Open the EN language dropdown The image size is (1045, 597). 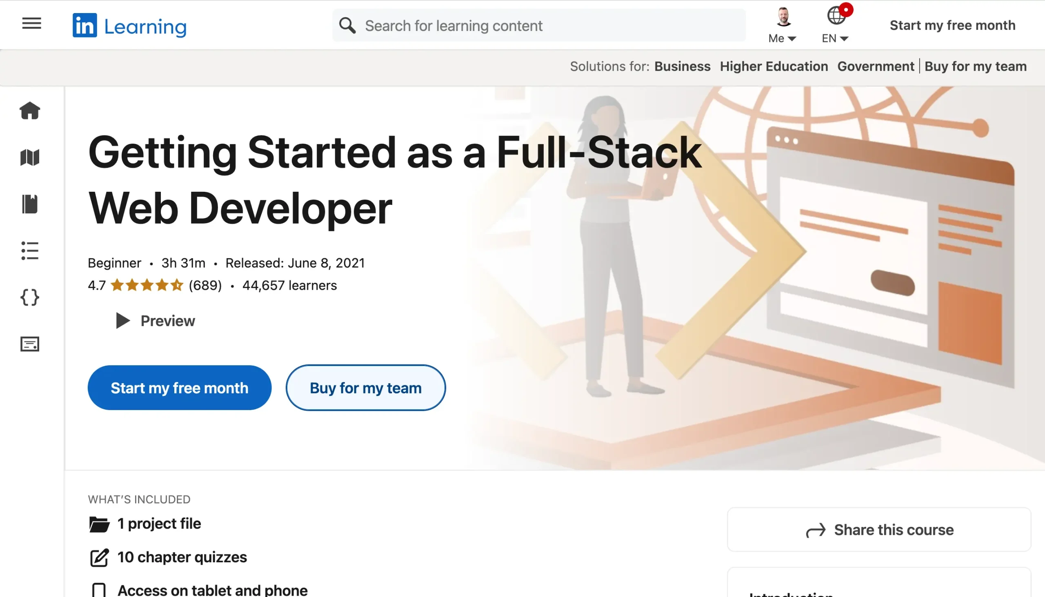point(835,38)
